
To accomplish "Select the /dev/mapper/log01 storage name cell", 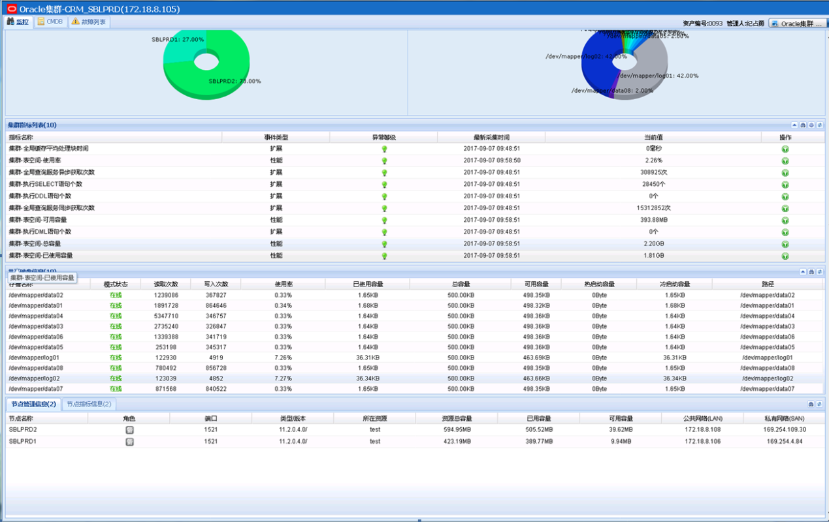I will coord(33,358).
